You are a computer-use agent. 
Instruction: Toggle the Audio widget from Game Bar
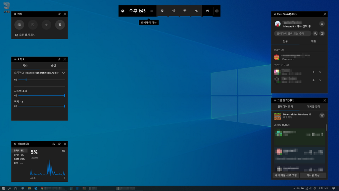[173, 11]
